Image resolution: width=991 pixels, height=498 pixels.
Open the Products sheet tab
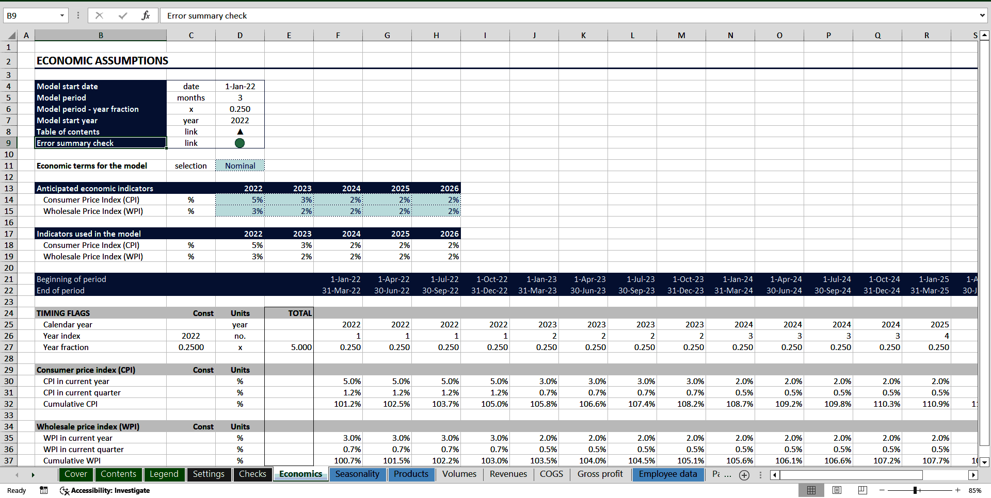411,474
